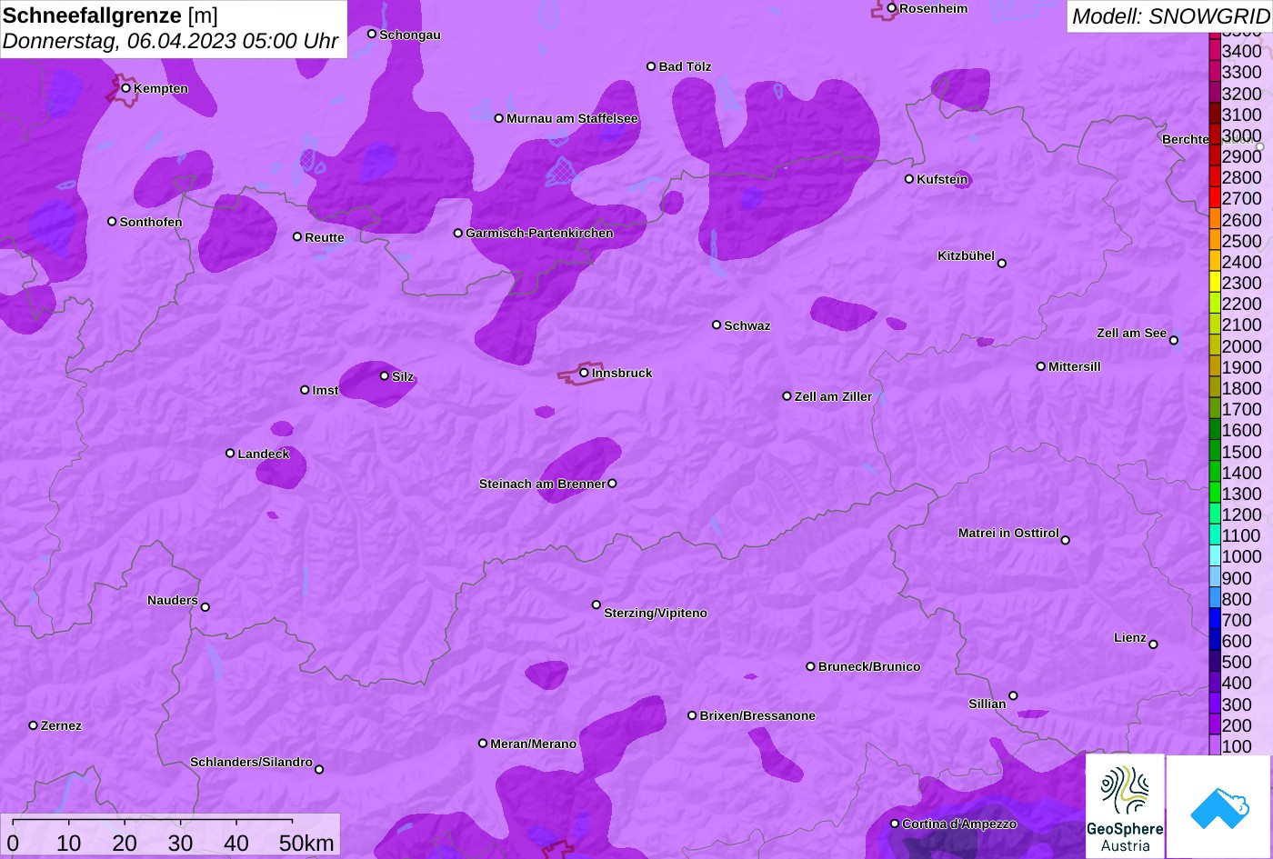Image resolution: width=1273 pixels, height=859 pixels.
Task: Click the blue snow-cloud logo icon
Action: click(1218, 806)
